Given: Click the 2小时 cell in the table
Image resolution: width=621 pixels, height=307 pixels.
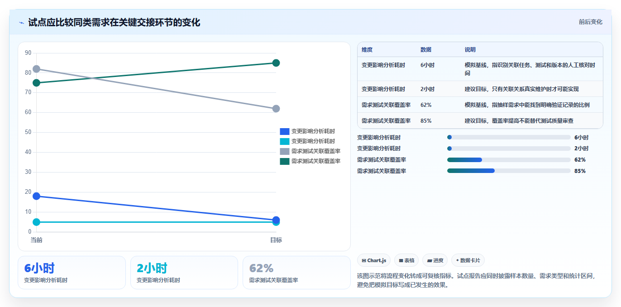Looking at the screenshot, I should (427, 89).
